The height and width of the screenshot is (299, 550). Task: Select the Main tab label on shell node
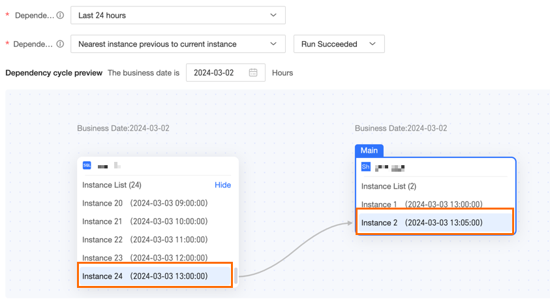pos(369,151)
